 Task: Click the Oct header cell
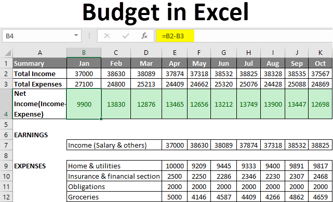point(320,63)
